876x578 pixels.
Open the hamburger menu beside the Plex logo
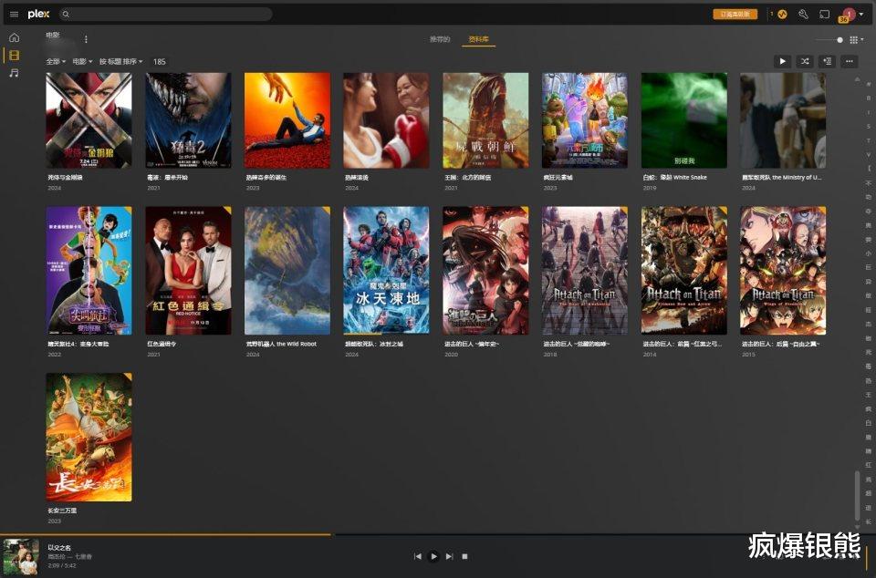pos(14,14)
